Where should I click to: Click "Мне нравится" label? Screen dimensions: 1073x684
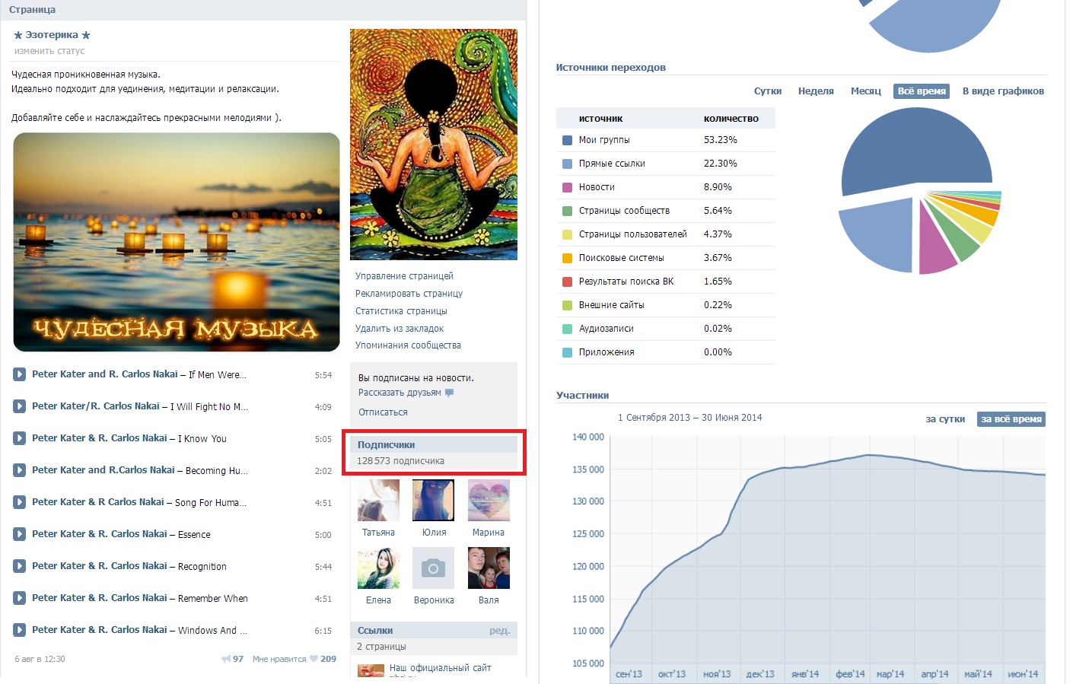point(279,659)
